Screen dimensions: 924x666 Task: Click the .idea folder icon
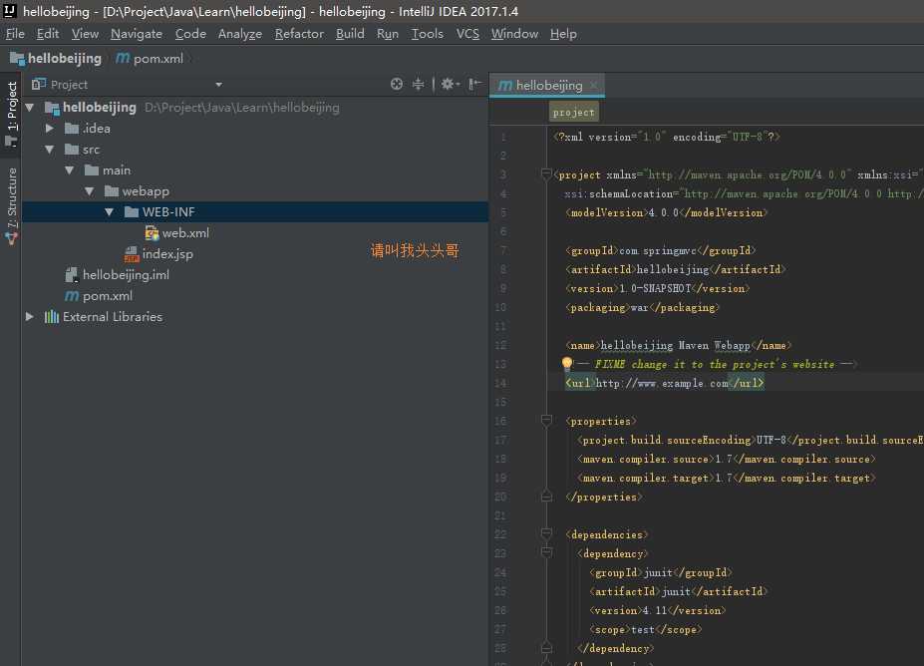72,129
